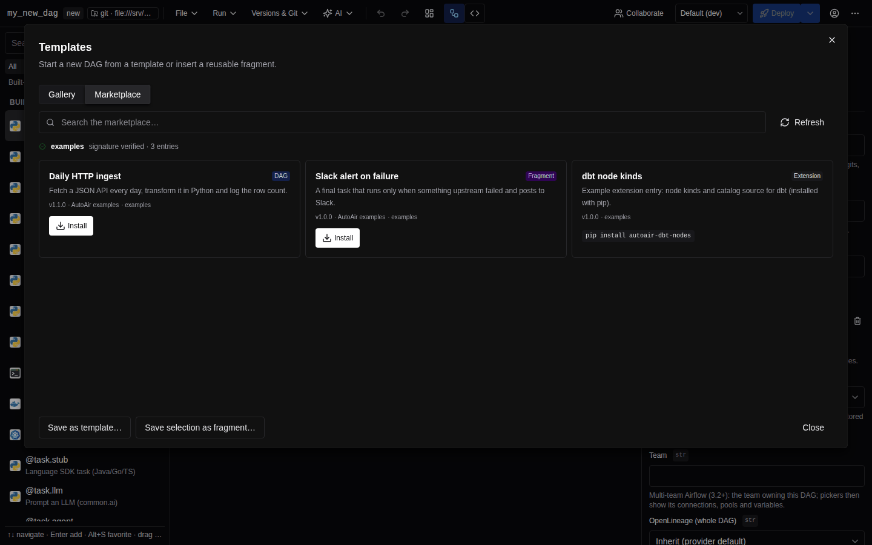
Task: Click the Team text input field
Action: (x=757, y=476)
